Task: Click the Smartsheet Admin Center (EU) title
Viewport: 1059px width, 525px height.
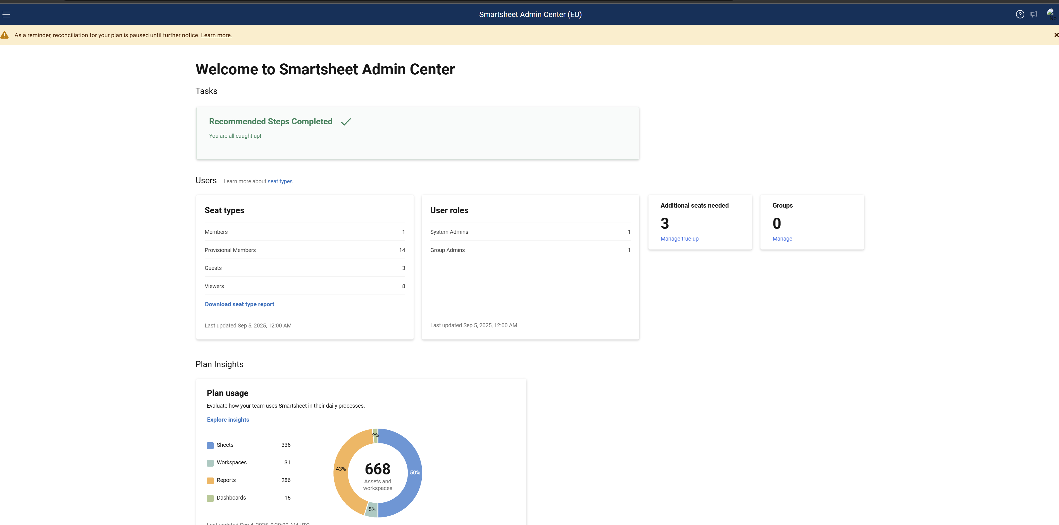Action: coord(530,15)
